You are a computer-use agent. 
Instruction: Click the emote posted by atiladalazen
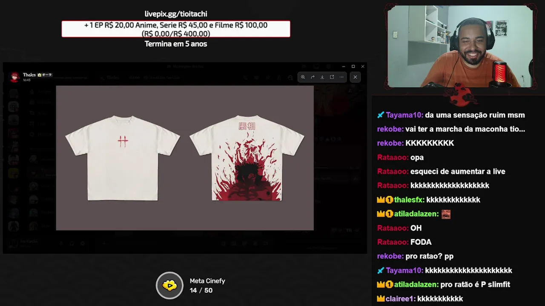[446, 214]
